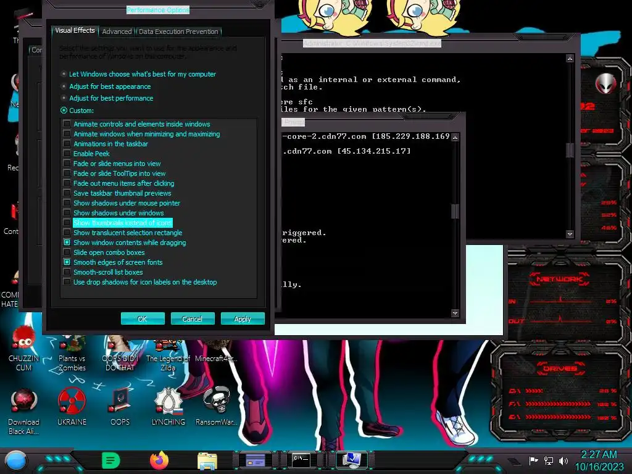
Task: Select the OOPS desktop icon
Action: click(120, 406)
